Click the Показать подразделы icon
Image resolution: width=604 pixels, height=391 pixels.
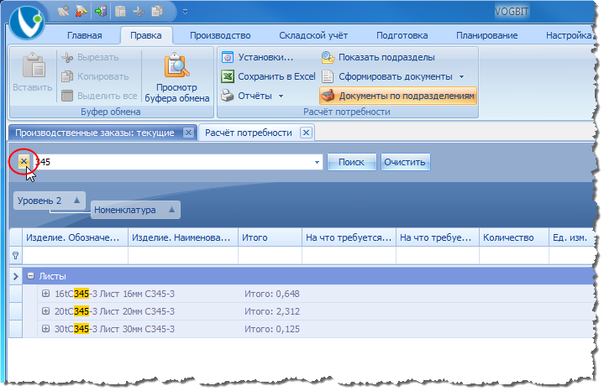click(x=328, y=57)
